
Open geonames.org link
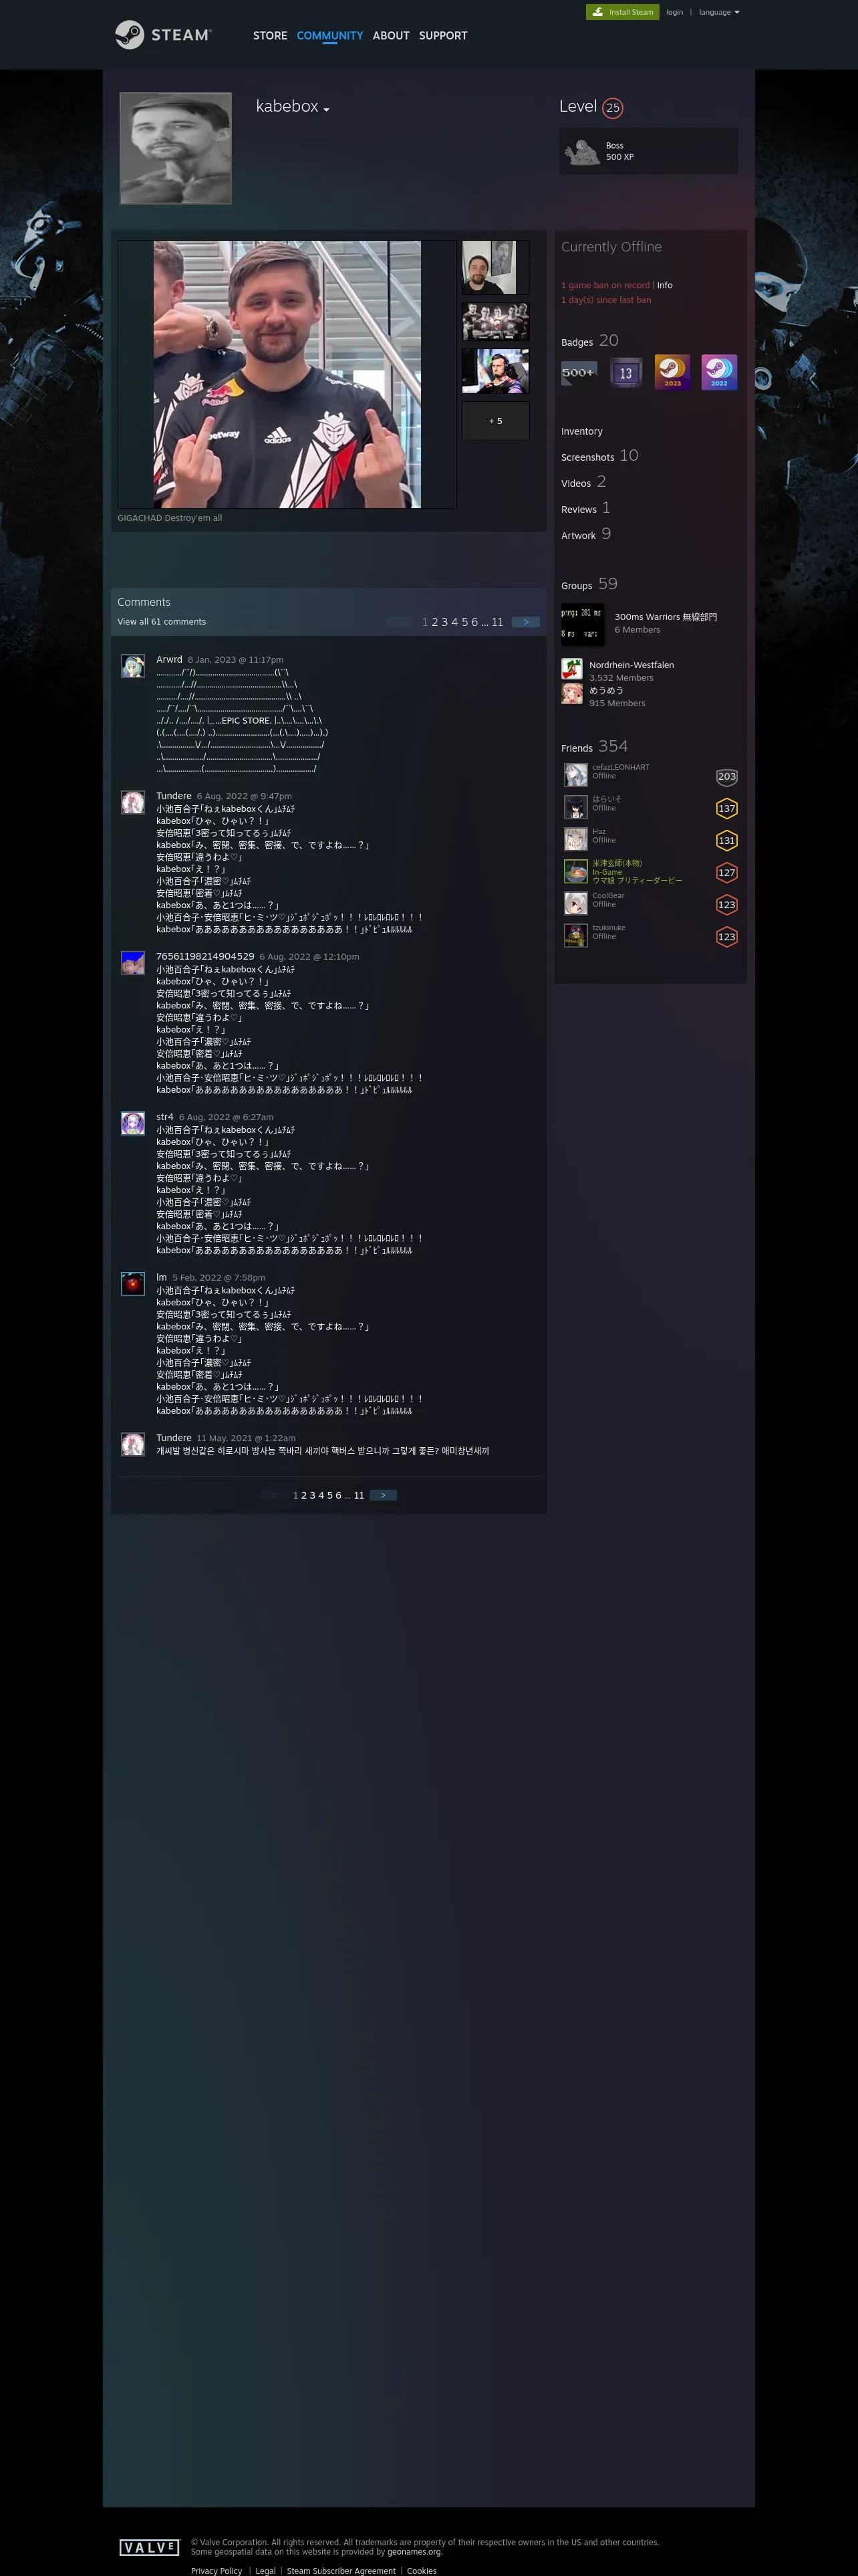[x=414, y=2551]
